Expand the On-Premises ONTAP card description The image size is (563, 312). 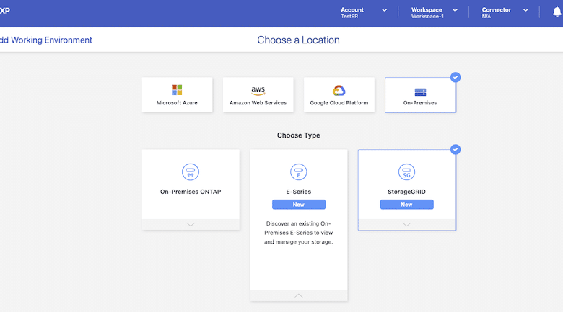pyautogui.click(x=191, y=225)
